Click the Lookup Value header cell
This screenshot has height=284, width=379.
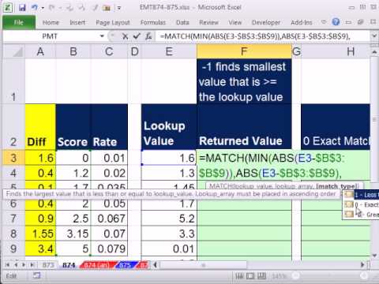(x=169, y=127)
